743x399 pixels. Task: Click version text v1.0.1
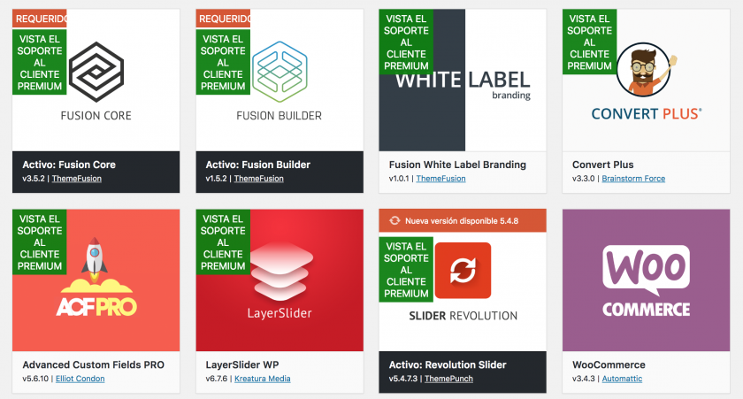[399, 179]
